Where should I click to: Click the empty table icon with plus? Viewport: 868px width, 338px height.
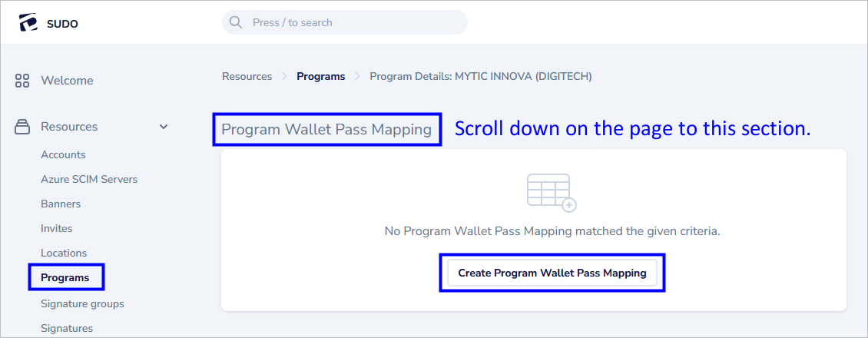(551, 193)
